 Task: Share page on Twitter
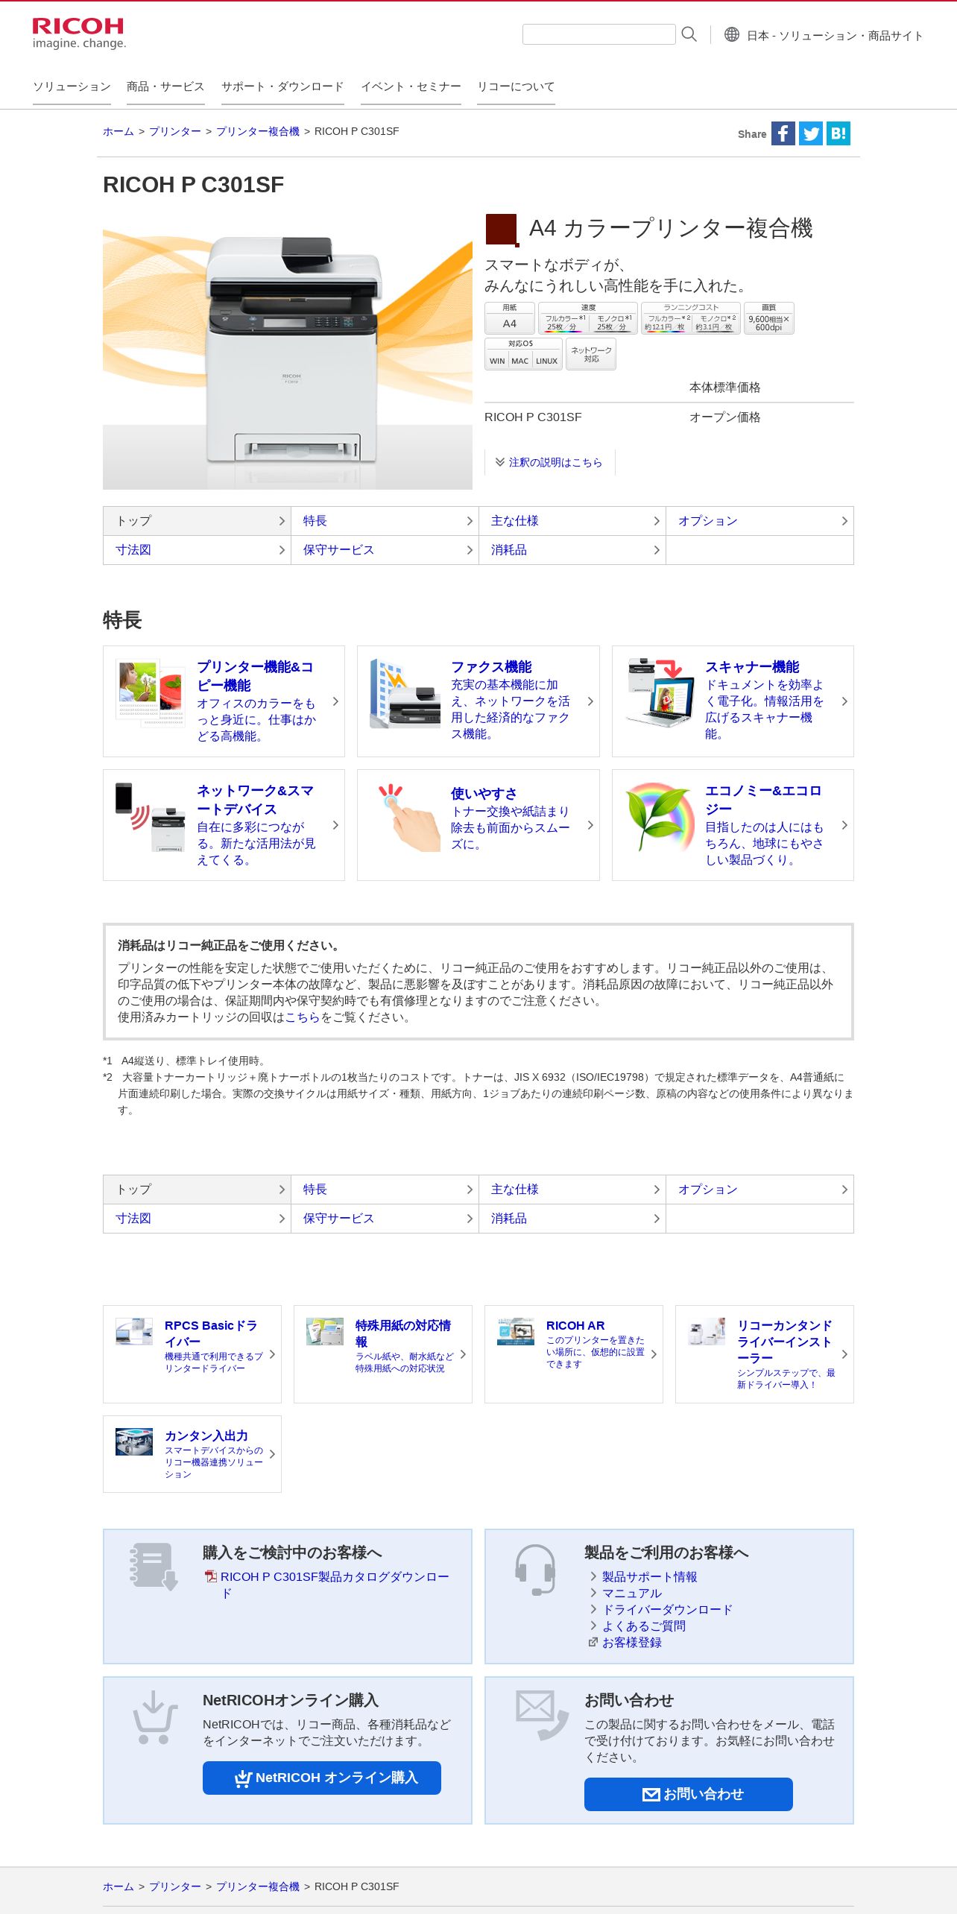(811, 133)
